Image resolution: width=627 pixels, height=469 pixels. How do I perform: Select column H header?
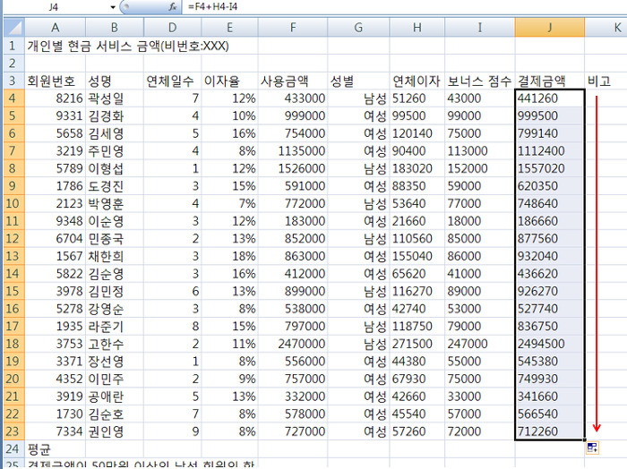pos(417,28)
